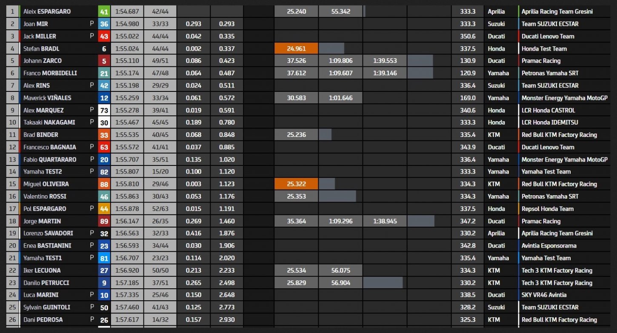Click Stefan Bradl's orange 24.961 sector time

tap(296, 48)
